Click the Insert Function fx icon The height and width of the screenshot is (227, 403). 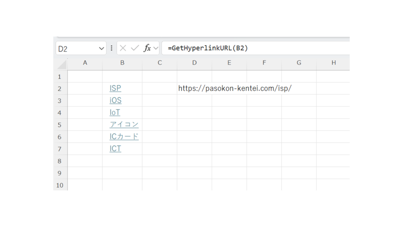[x=147, y=48]
